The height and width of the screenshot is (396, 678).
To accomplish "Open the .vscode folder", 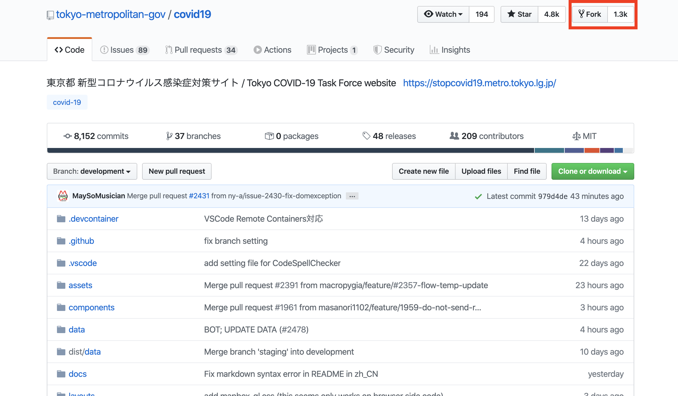I will tap(83, 263).
